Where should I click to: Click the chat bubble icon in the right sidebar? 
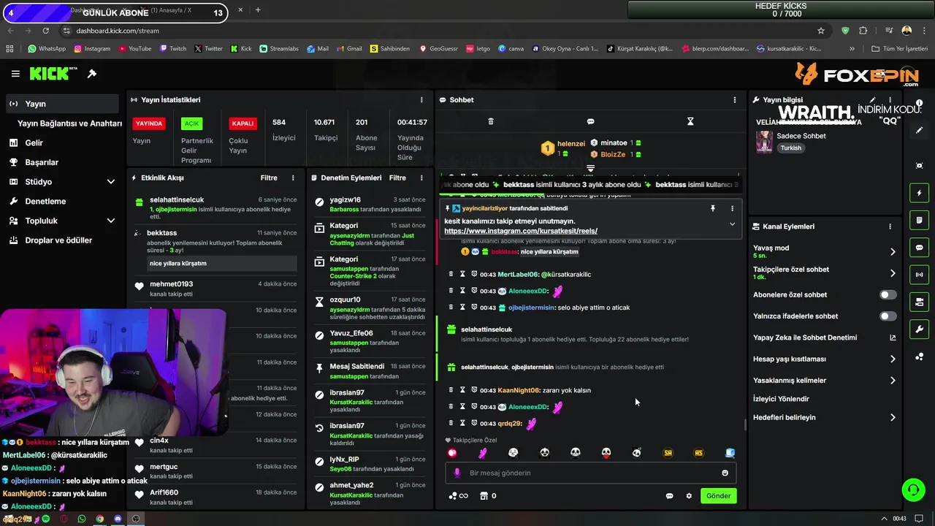919,248
